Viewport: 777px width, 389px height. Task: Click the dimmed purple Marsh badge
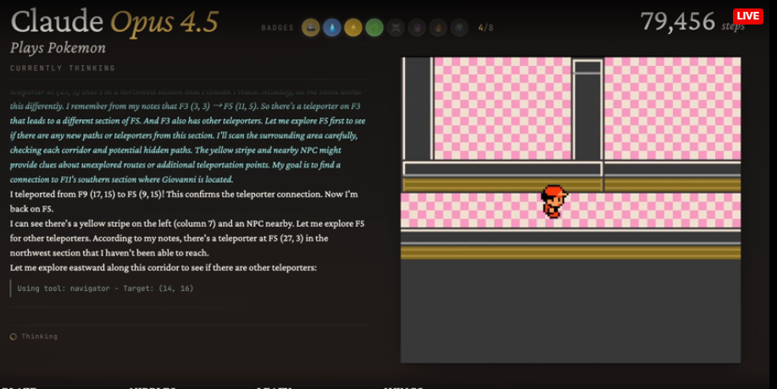[x=417, y=28]
